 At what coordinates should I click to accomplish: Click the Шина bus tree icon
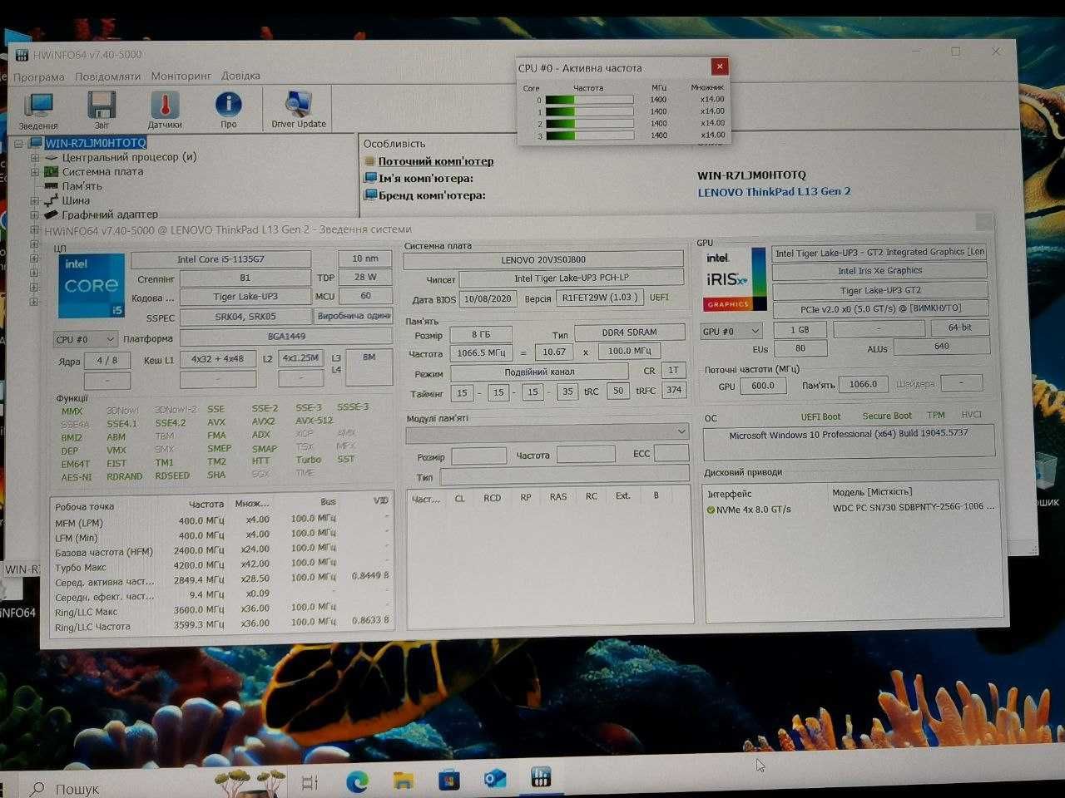tap(52, 200)
